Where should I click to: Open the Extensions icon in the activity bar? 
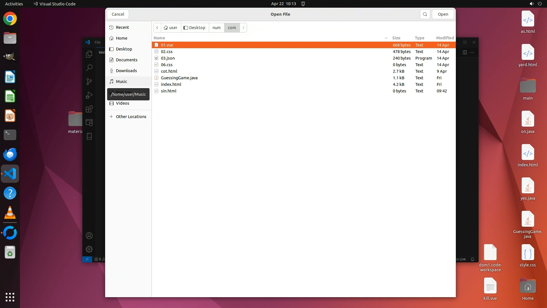coord(89,109)
